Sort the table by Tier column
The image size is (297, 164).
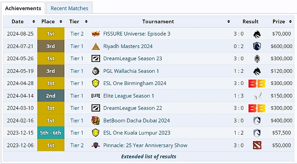click(x=76, y=22)
